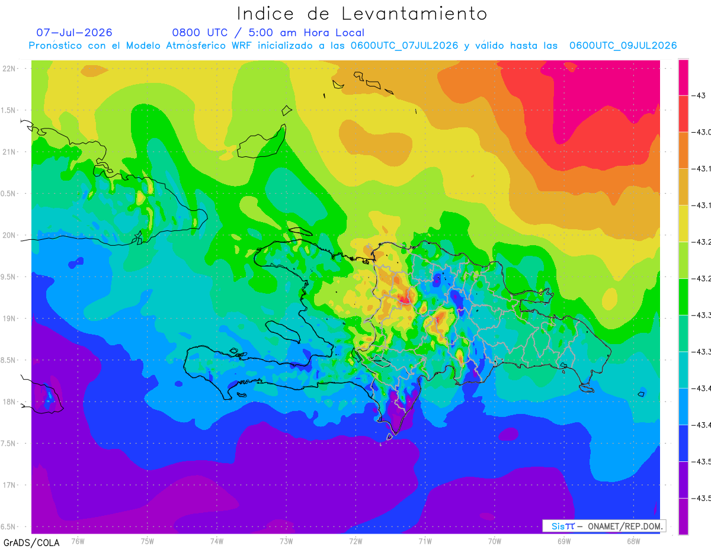Screen dimensions: 711x549
Task: Click the 21N latitude label
Action: [9, 152]
